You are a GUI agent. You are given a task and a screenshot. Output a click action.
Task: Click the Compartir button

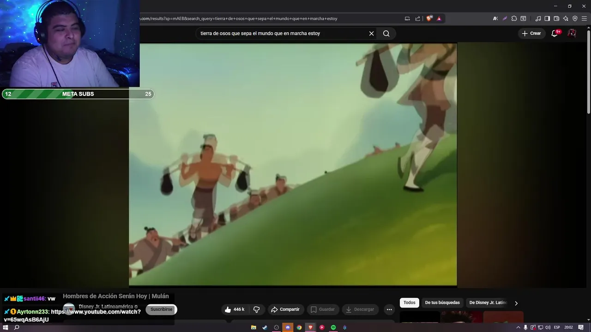[285, 309]
